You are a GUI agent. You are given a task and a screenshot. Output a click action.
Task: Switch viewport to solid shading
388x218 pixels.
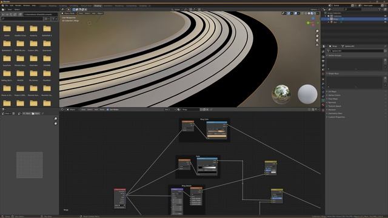click(x=309, y=13)
